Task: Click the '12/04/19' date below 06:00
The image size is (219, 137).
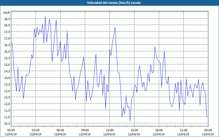Action: pyautogui.click(x=60, y=134)
